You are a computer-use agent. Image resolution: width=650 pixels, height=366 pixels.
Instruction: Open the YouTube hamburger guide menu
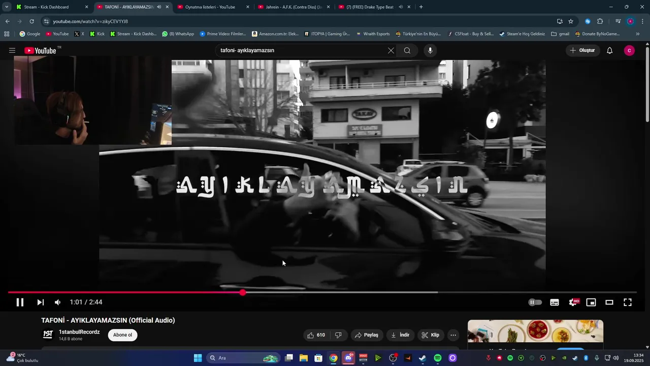12,50
